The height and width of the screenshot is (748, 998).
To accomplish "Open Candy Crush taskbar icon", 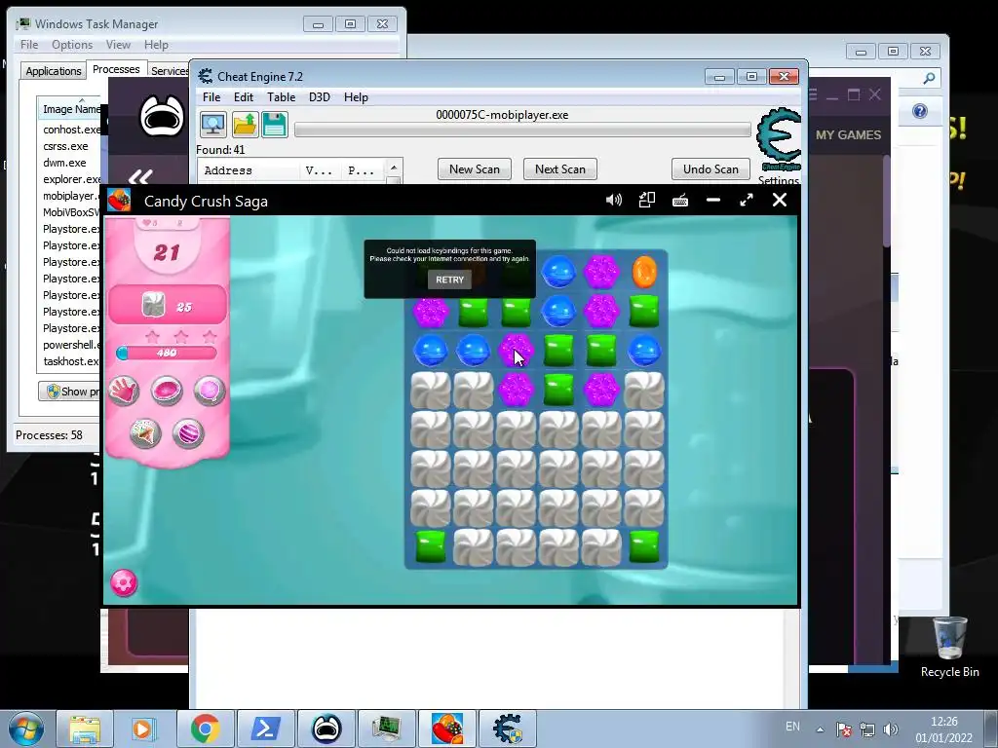I will coord(446,729).
